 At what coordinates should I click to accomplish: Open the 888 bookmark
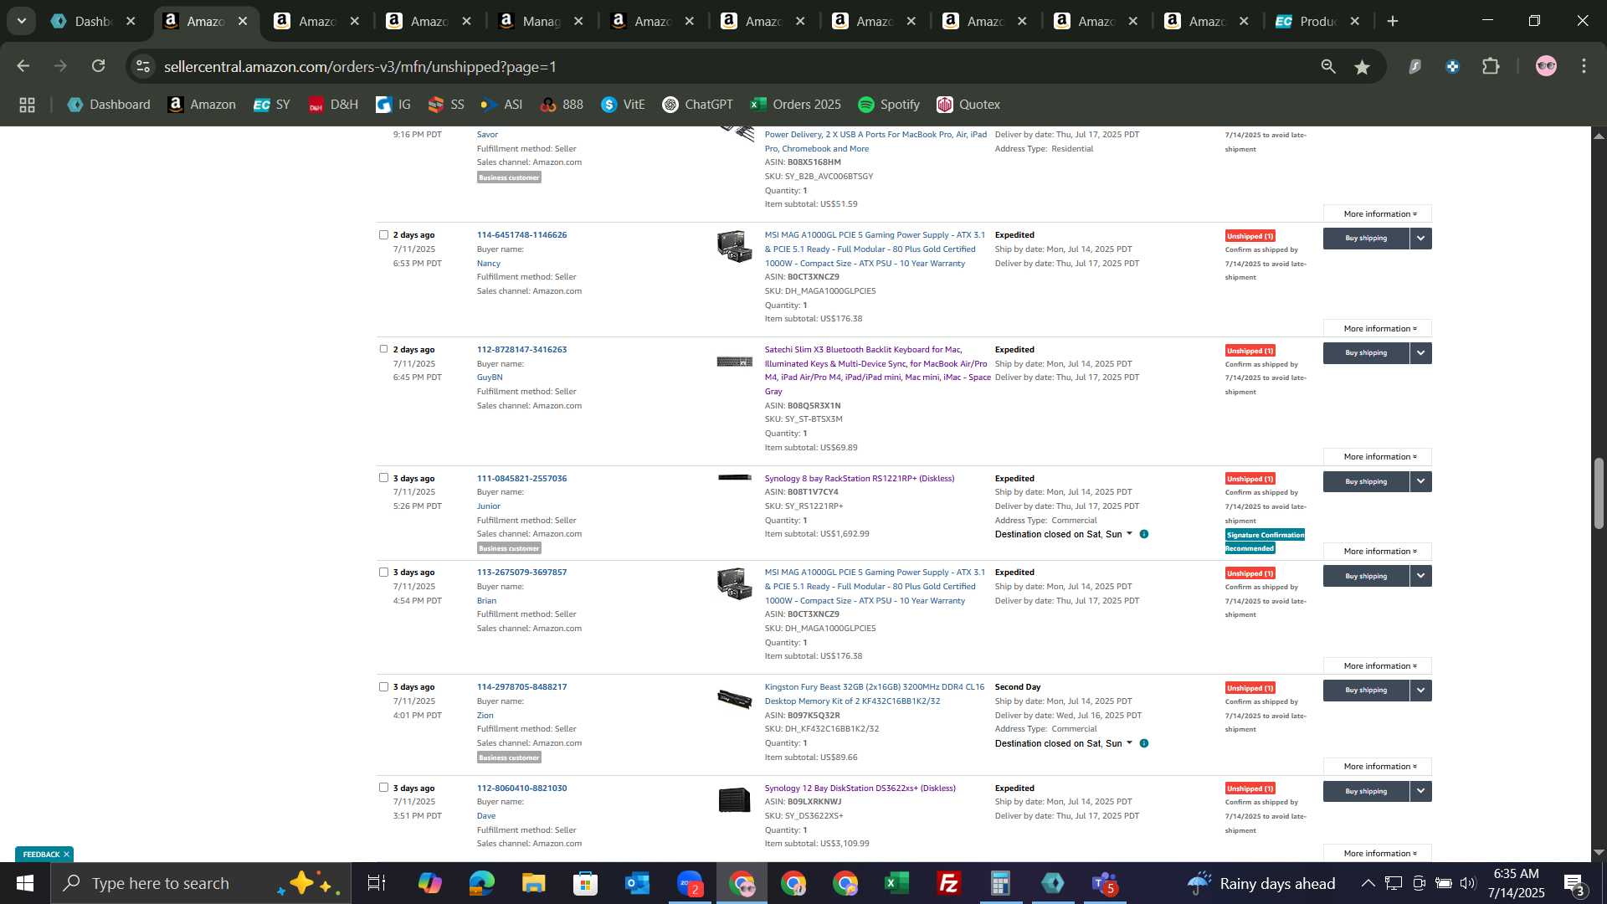562,105
